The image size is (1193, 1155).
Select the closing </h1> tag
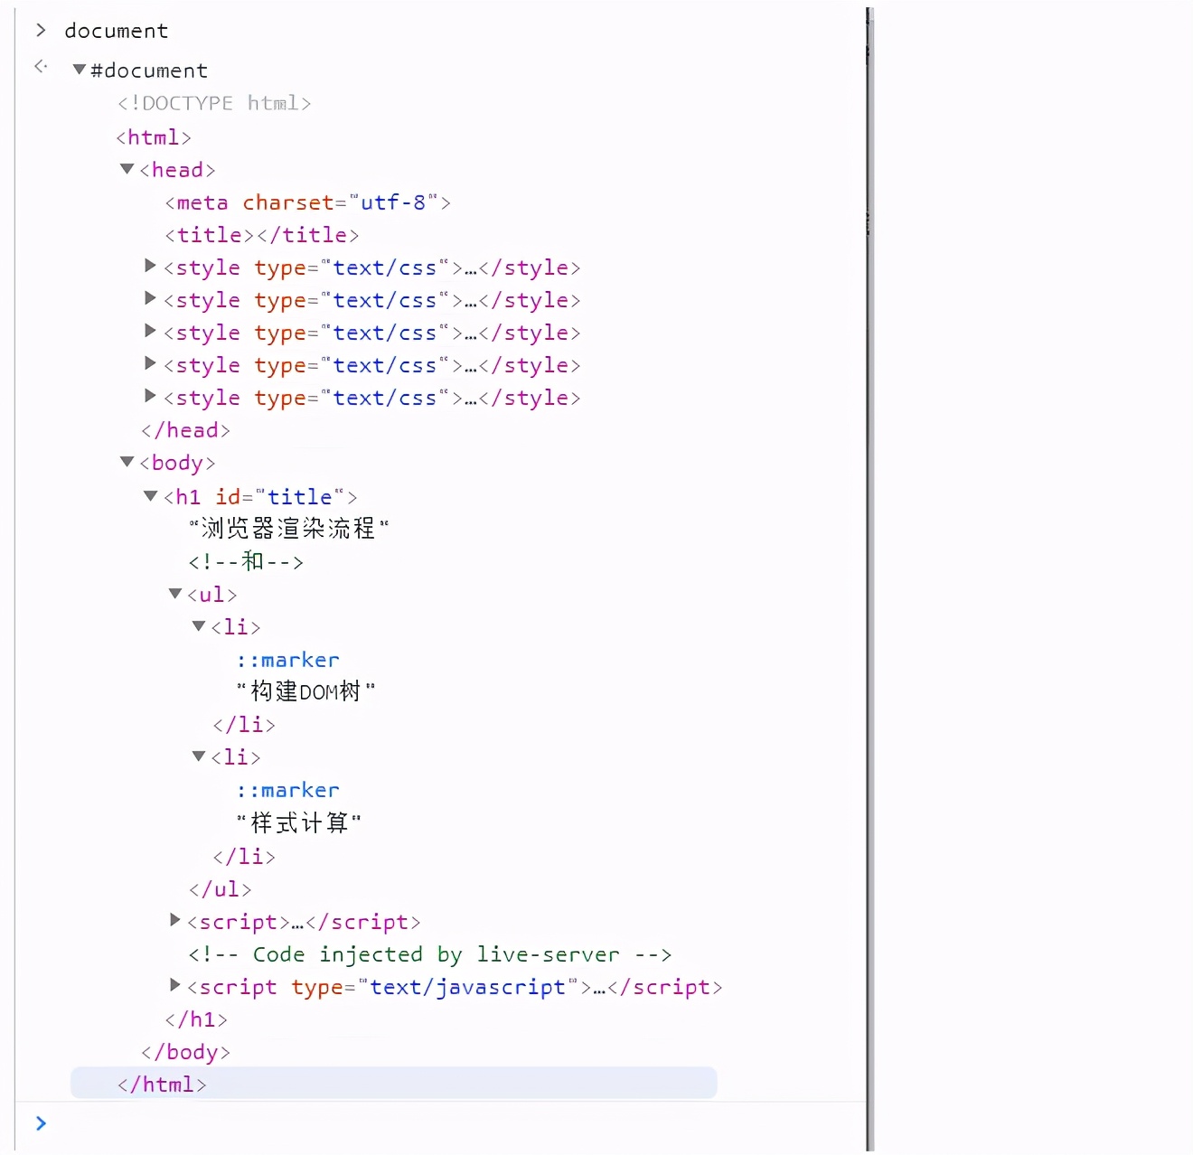tap(196, 1019)
